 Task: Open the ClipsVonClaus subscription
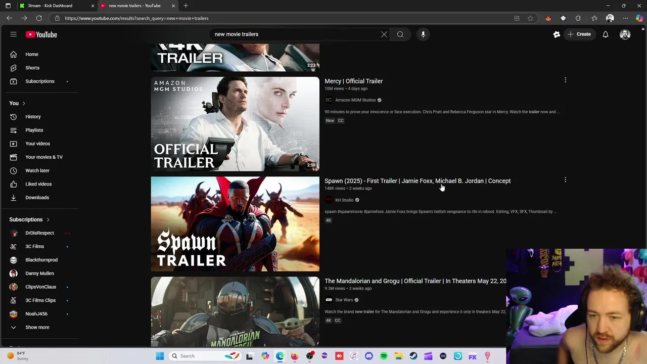tap(40, 287)
